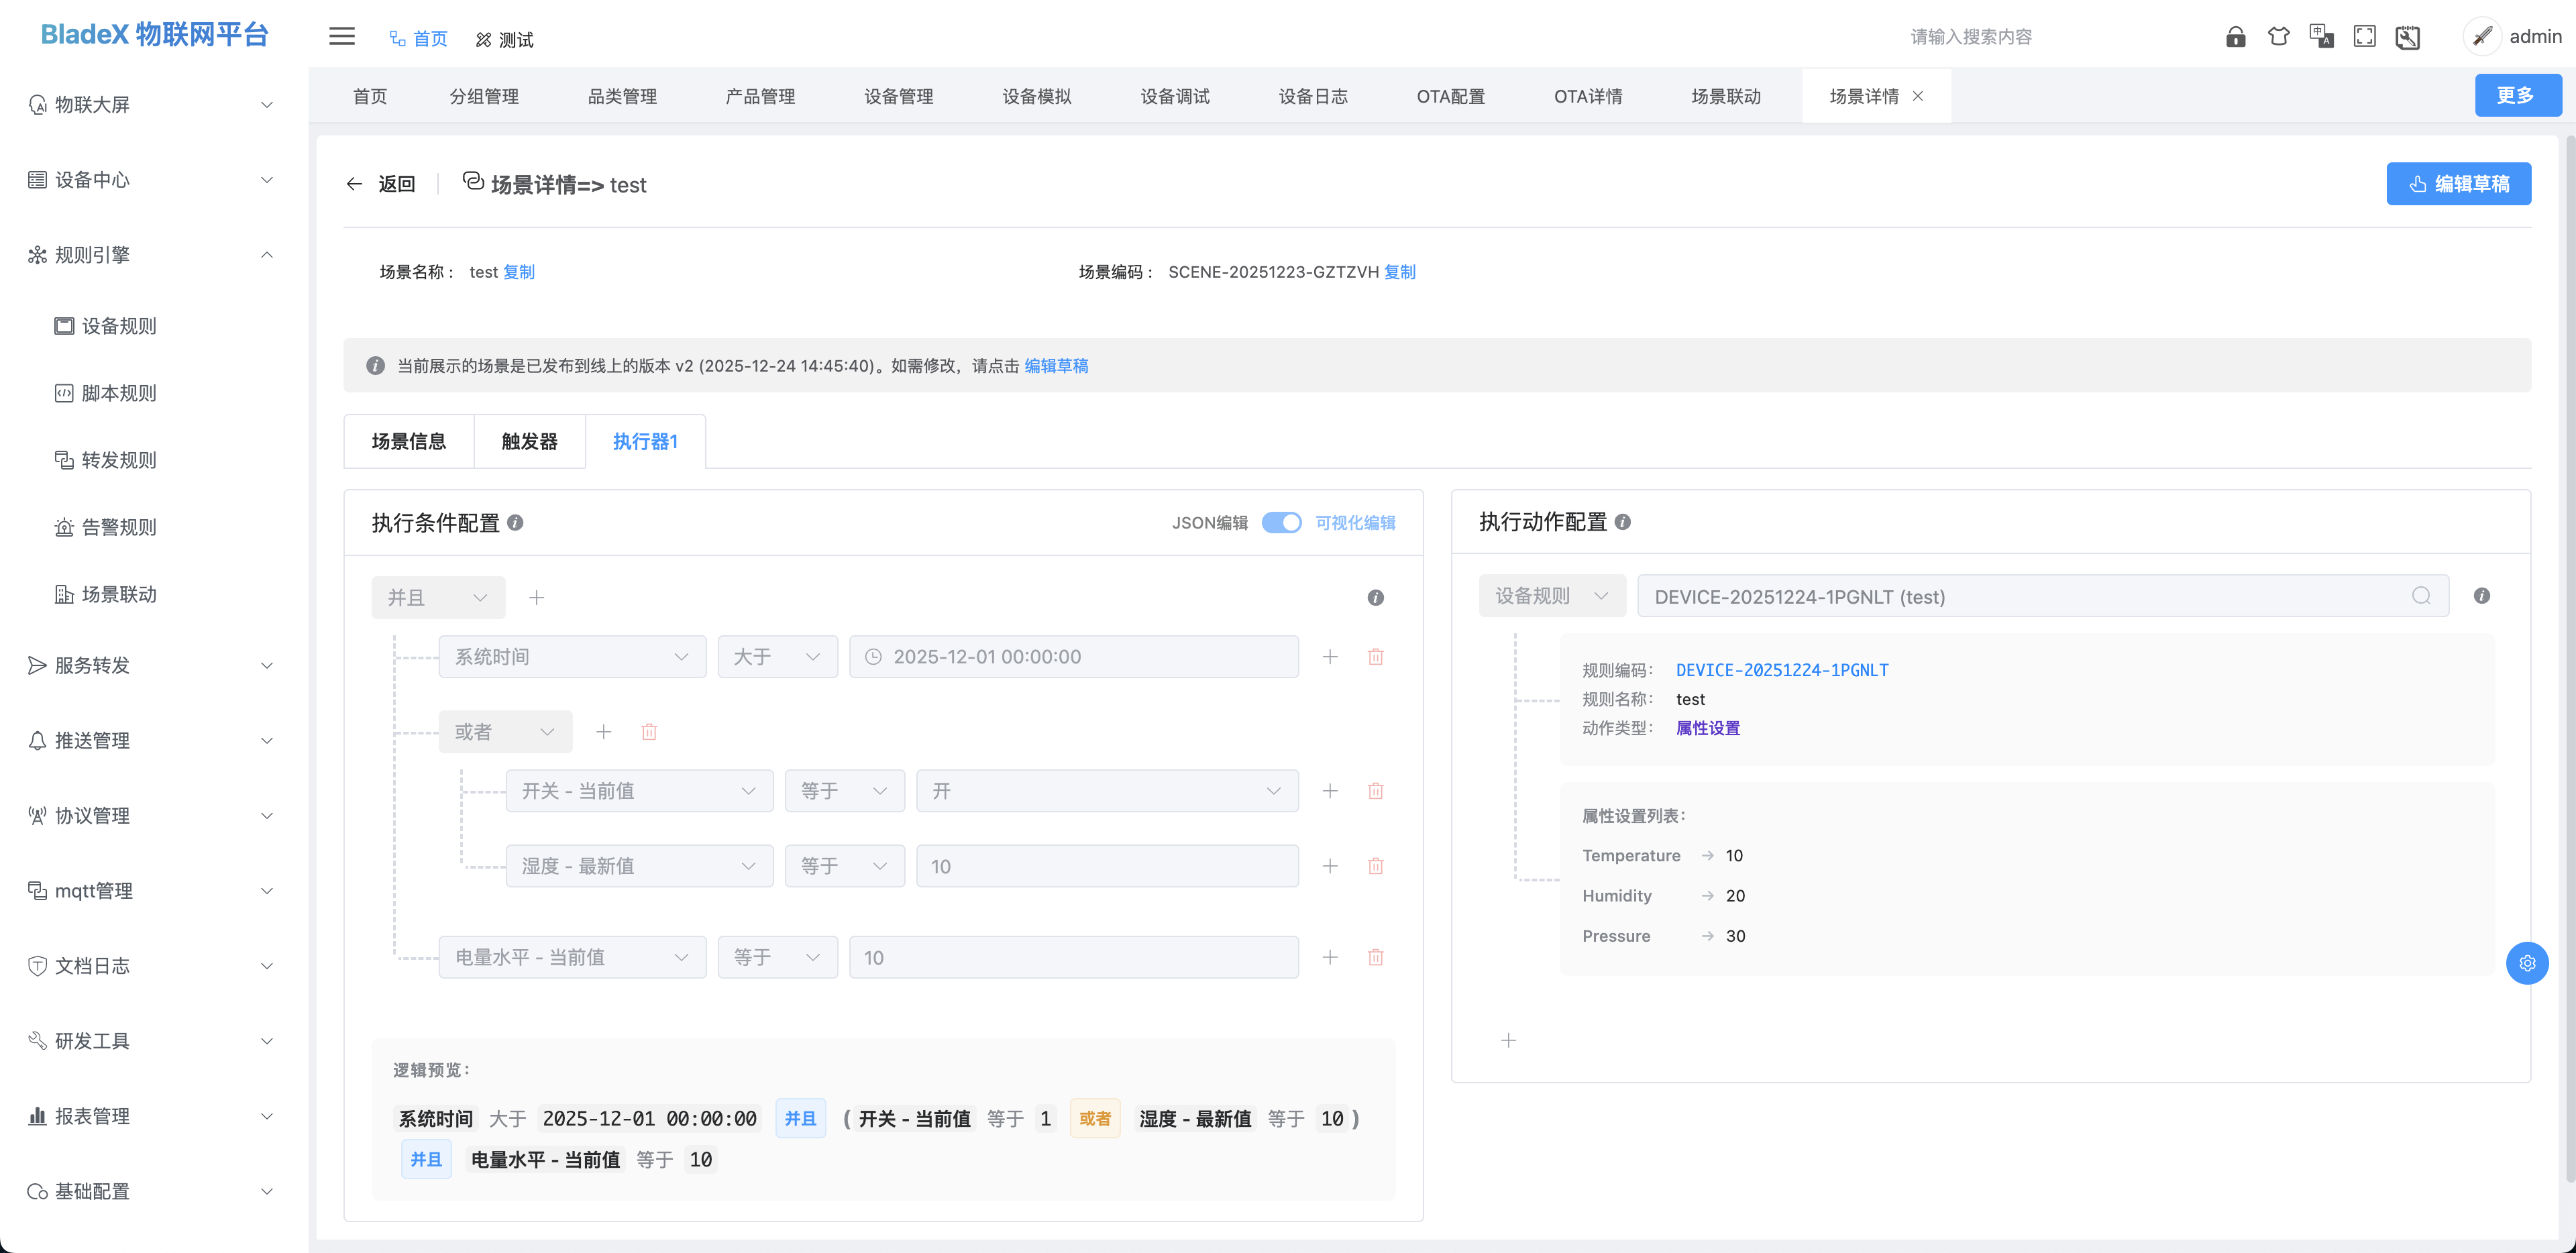Screen dimensions: 2576x1253
Task: Click the system time date input field
Action: tap(1073, 657)
